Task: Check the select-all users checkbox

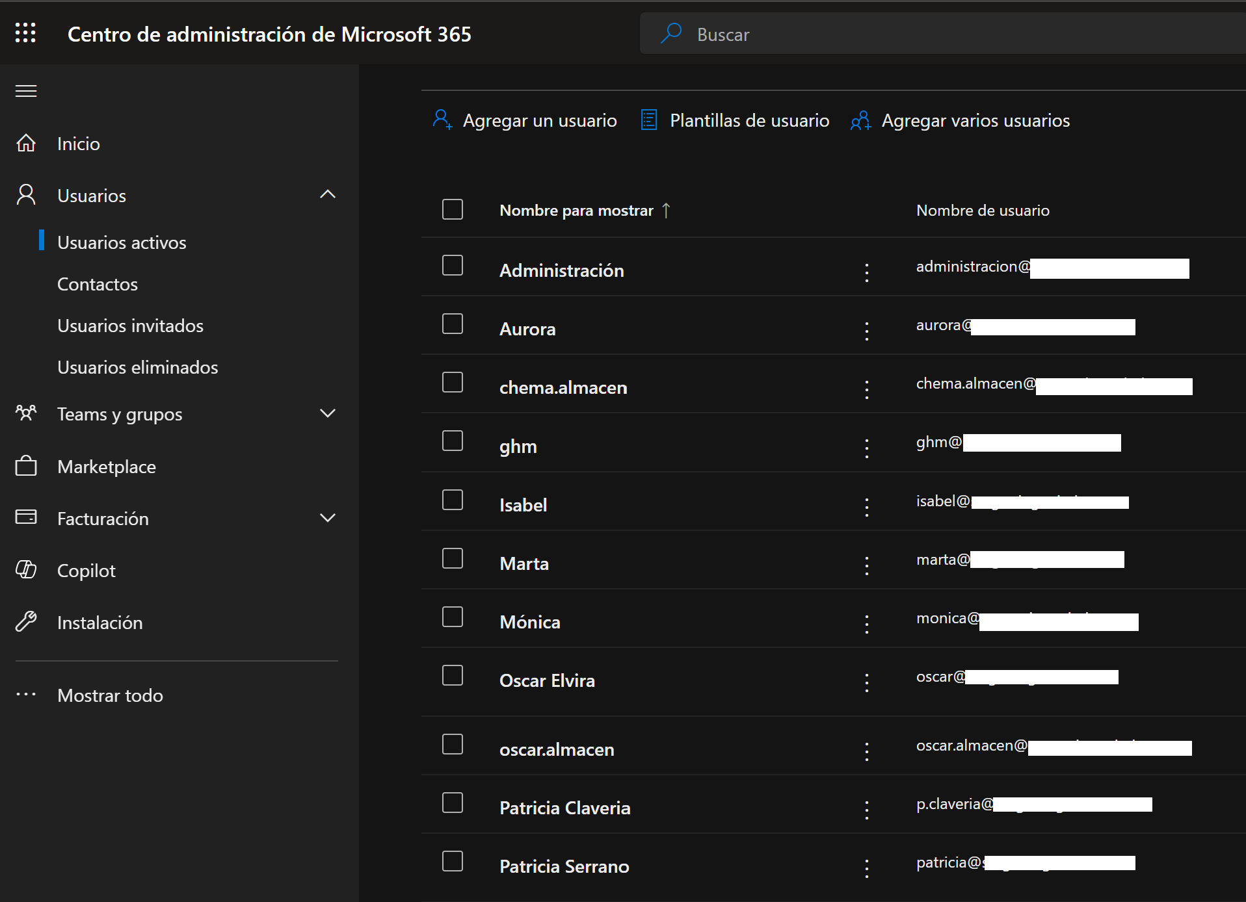Action: pos(453,209)
